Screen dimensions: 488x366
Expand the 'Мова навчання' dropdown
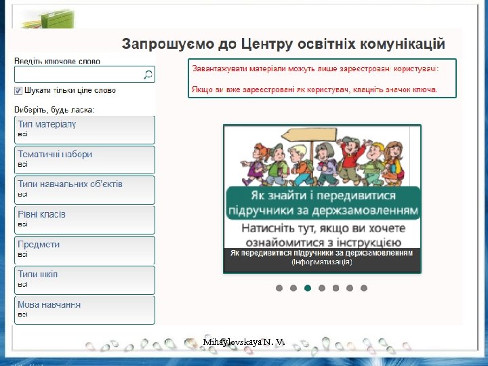[x=85, y=310]
